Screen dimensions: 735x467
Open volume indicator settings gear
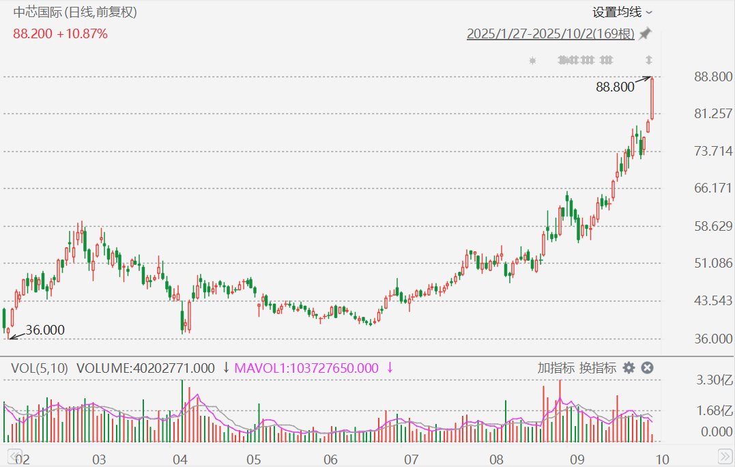point(629,368)
